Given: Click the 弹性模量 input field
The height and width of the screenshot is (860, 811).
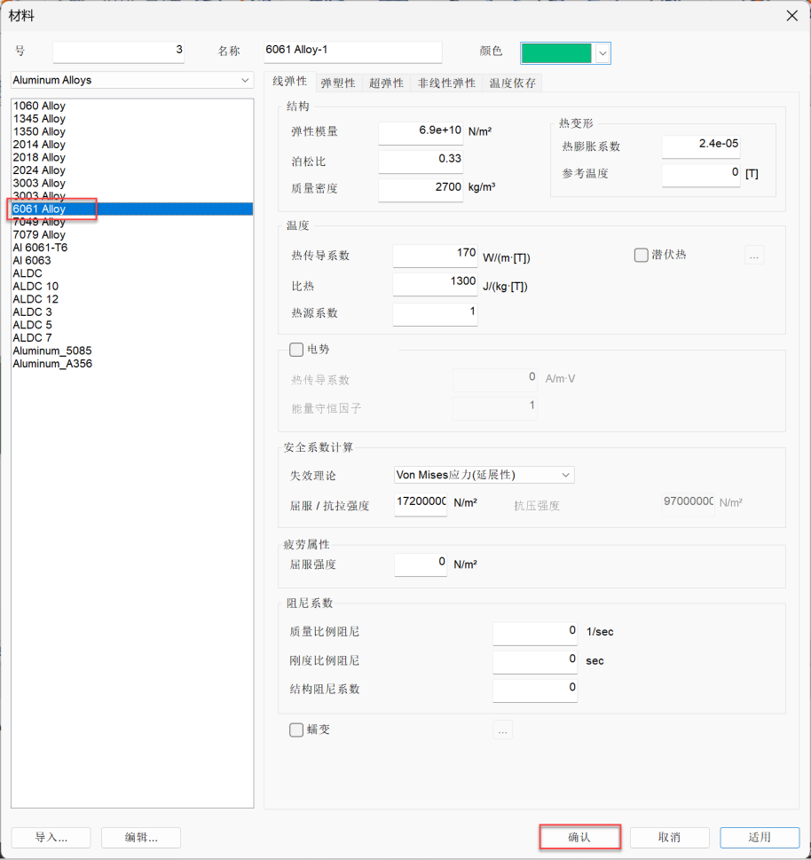Looking at the screenshot, I should 420,131.
